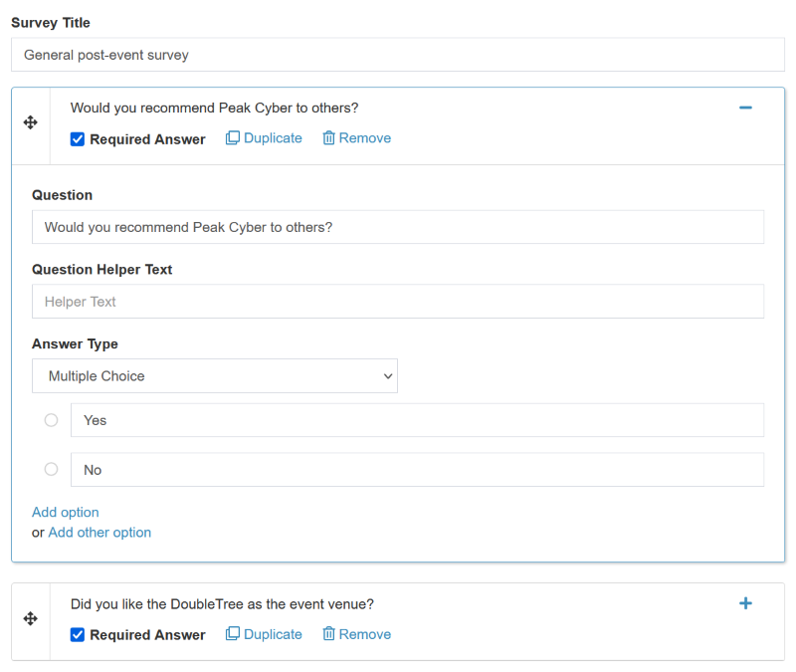Viewport: 796px width, 672px height.
Task: Expand DoubleTree question with plus icon
Action: [745, 603]
